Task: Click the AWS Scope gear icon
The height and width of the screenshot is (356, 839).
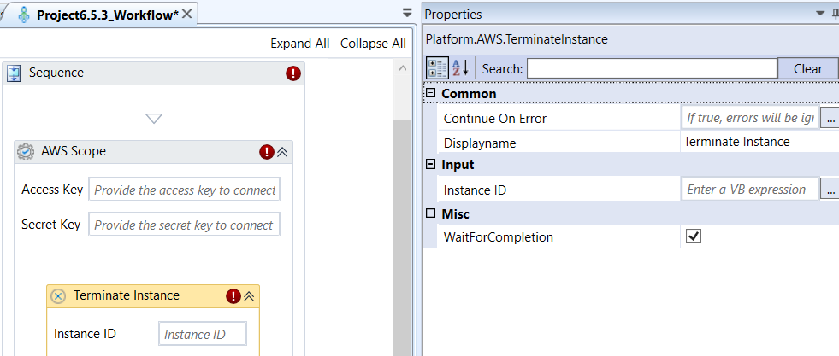Action: click(x=26, y=152)
